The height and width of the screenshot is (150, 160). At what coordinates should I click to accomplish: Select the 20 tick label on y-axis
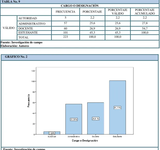click(x=34, y=124)
